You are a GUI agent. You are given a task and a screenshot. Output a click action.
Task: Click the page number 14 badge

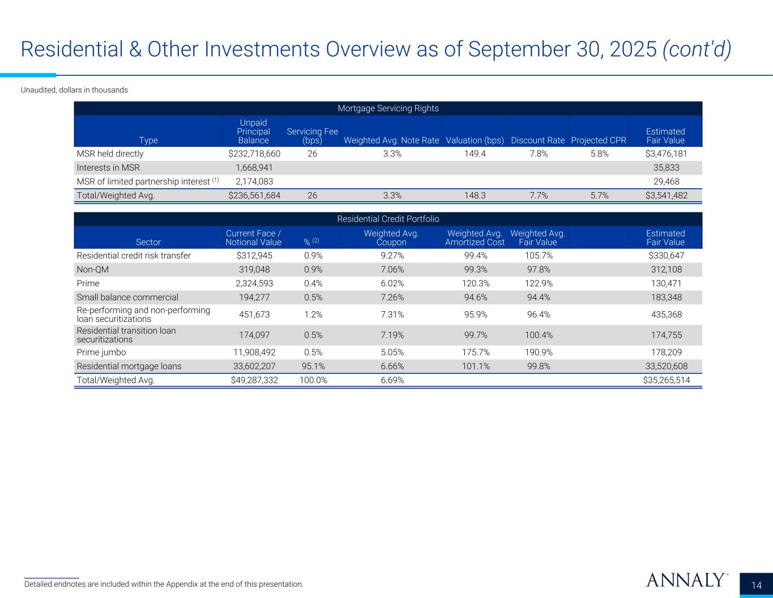[757, 586]
